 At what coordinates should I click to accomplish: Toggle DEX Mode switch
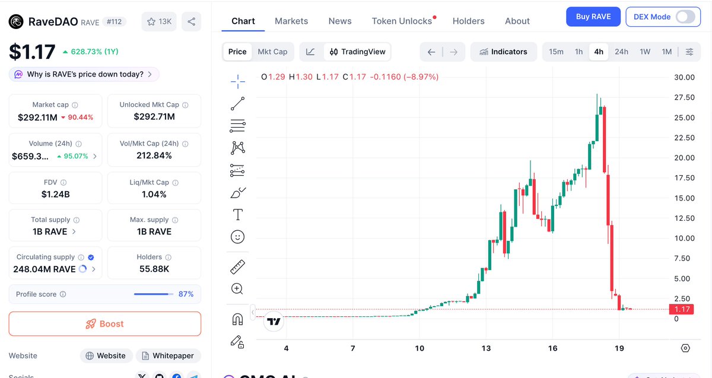click(x=685, y=17)
